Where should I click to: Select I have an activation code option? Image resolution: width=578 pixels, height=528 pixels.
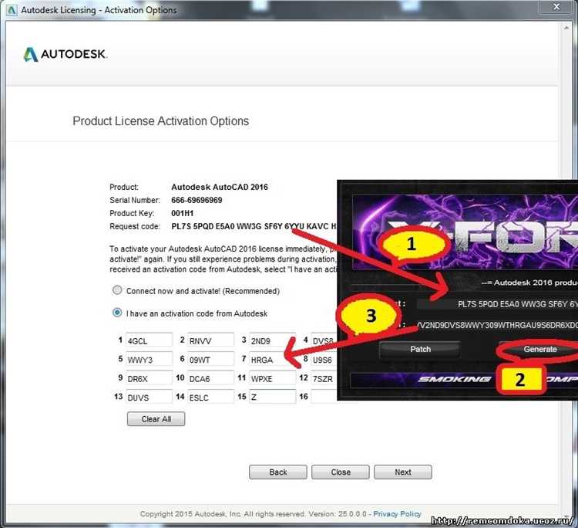(117, 313)
